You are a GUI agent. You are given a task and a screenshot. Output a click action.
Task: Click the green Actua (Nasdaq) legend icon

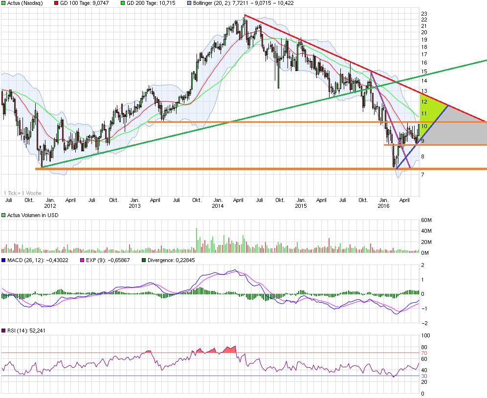click(x=3, y=3)
